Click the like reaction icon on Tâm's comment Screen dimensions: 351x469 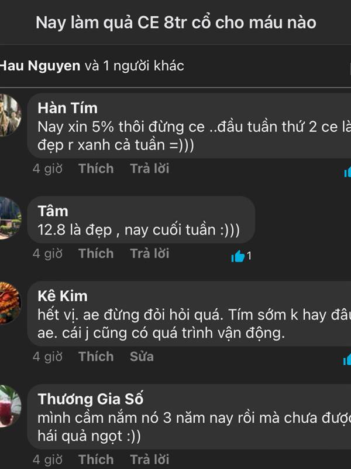pyautogui.click(x=238, y=256)
